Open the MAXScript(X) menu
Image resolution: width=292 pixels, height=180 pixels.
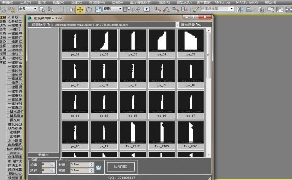(x=247, y=2)
